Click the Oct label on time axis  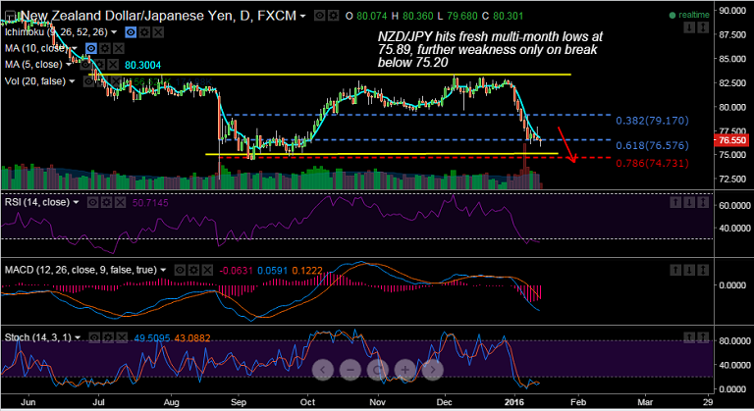[x=307, y=402]
